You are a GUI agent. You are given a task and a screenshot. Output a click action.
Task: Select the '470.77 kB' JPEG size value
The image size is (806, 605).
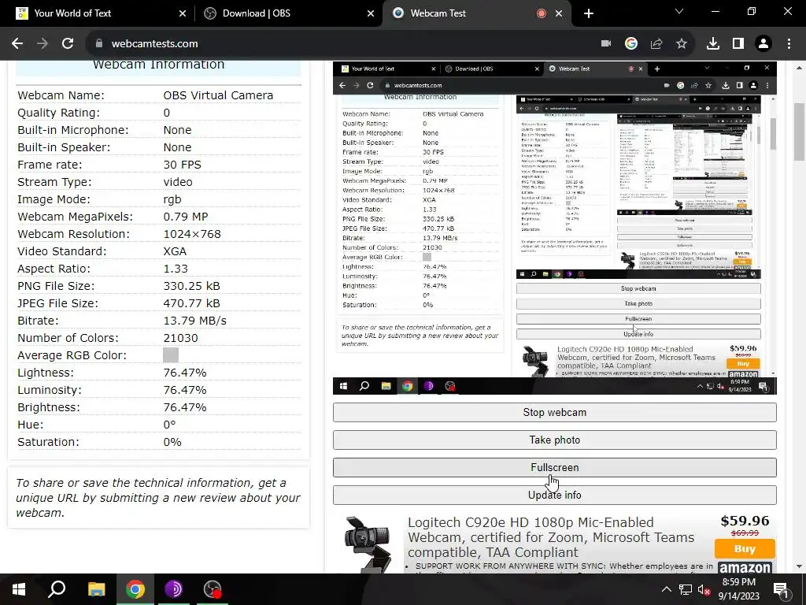click(x=191, y=303)
